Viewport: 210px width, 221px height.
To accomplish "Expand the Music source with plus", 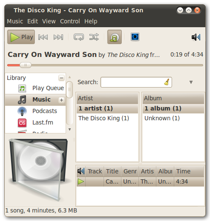I will coord(61,100).
